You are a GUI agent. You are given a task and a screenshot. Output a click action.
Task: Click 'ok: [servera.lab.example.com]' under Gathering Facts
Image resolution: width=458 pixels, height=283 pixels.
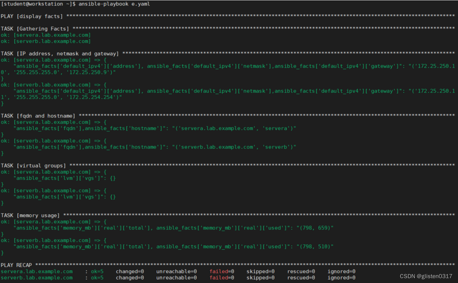46,35
